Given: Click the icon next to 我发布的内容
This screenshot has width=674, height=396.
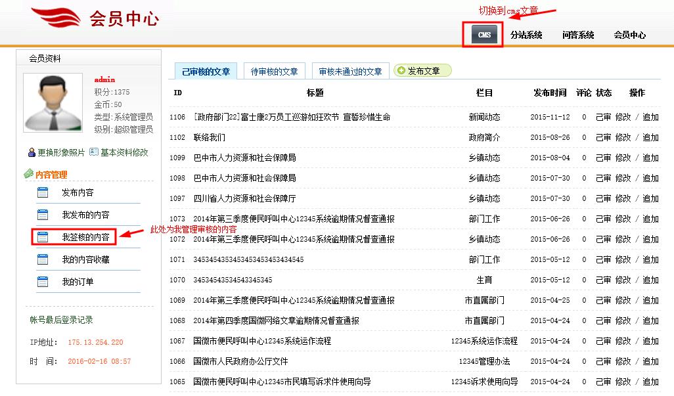Looking at the screenshot, I should point(43,215).
